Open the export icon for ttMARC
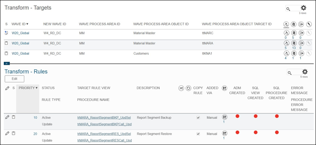This screenshot has height=145, width=316. (301, 33)
